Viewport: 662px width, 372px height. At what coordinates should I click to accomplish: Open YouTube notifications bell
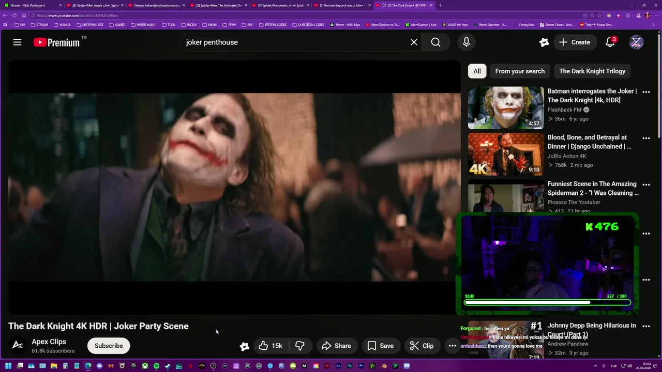pyautogui.click(x=610, y=42)
